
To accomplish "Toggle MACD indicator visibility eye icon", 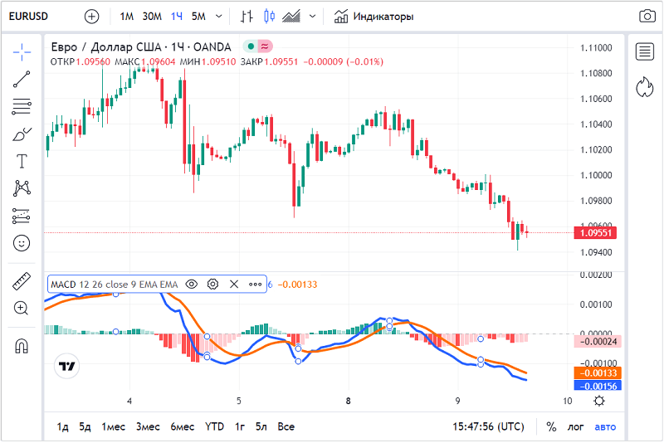I will (192, 285).
